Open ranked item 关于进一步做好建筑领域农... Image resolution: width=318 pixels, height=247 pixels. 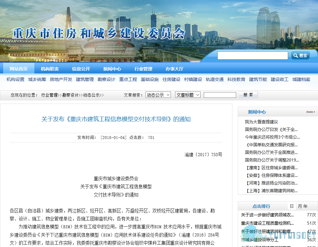pos(267,215)
